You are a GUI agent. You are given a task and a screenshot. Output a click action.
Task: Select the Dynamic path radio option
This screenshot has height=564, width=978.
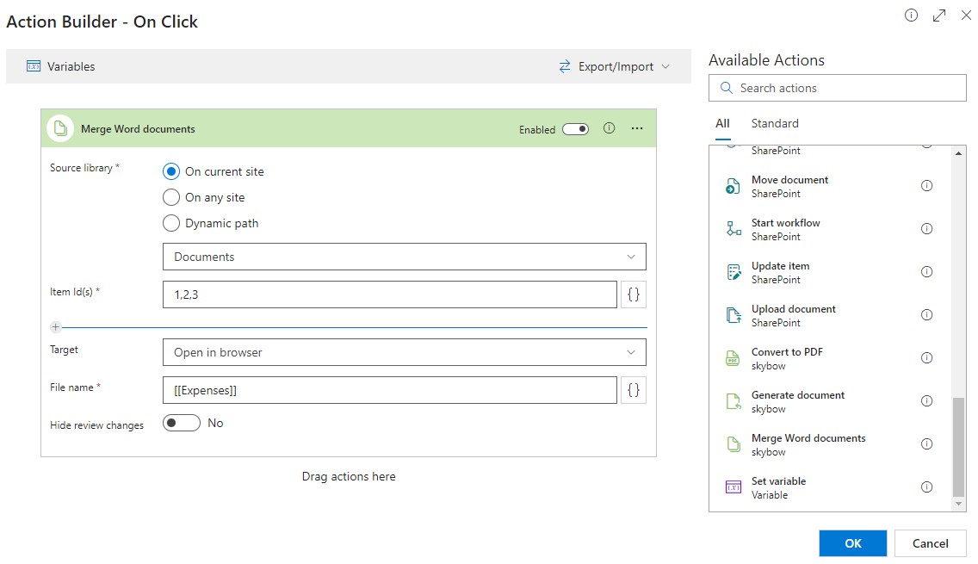pyautogui.click(x=171, y=223)
